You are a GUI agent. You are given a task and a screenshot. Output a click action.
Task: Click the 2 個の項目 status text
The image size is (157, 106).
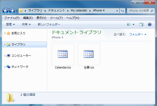[28, 95]
